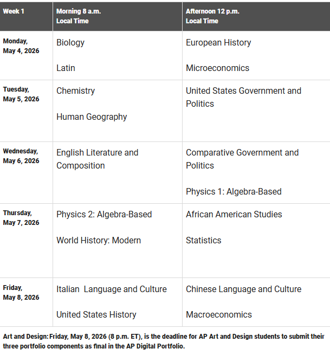The image size is (330, 355).
Task: Select European History in Monday afternoon
Action: (218, 42)
